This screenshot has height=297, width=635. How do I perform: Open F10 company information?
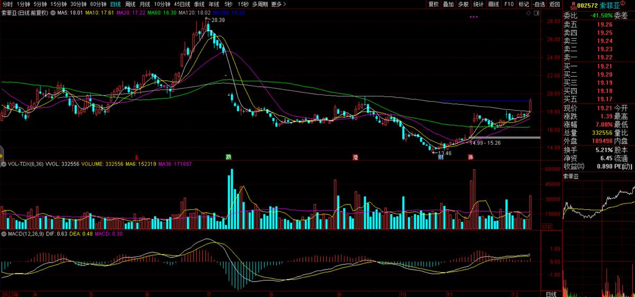tap(509, 4)
